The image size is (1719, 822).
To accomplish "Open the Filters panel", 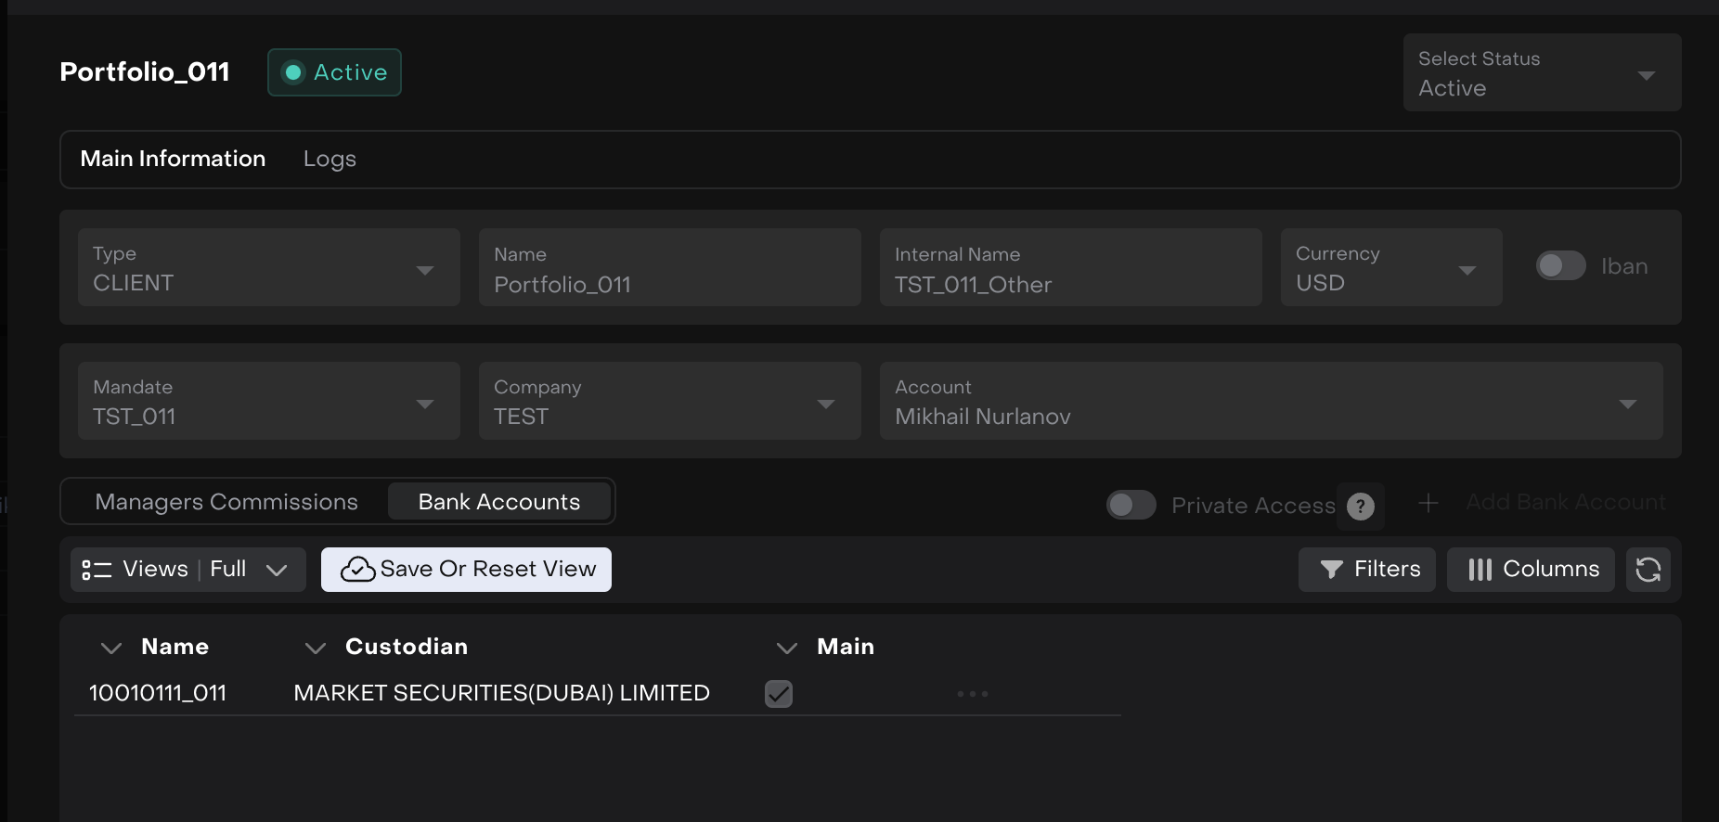I will (x=1366, y=570).
